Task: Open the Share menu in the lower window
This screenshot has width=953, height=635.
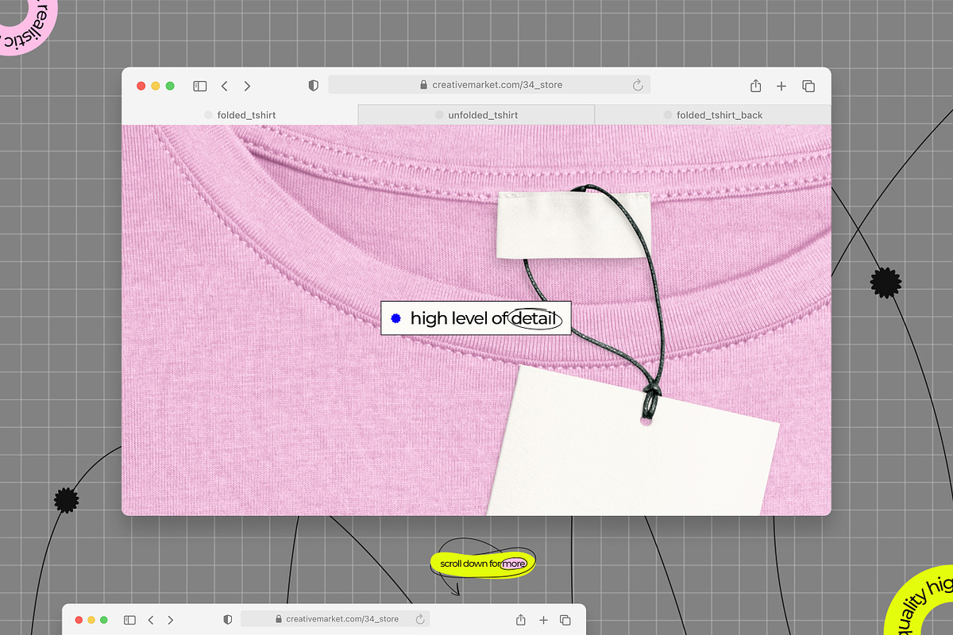Action: click(x=521, y=619)
